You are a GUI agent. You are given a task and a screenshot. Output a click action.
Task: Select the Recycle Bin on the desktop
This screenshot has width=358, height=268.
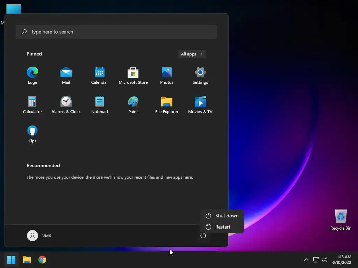[341, 220]
